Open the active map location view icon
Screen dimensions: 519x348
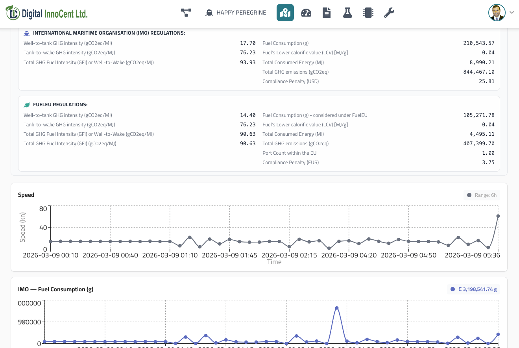[285, 13]
